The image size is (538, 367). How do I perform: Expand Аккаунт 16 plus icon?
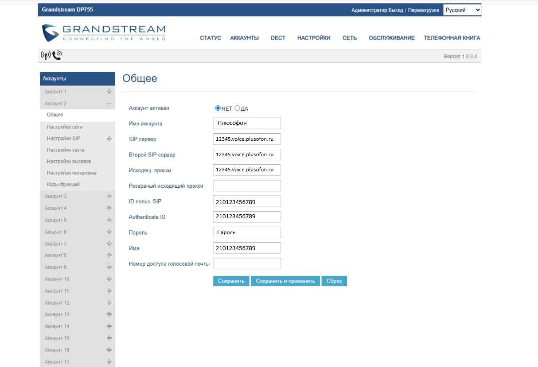click(x=109, y=350)
